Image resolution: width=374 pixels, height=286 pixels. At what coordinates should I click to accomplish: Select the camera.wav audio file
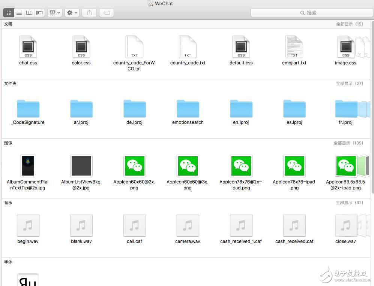tap(188, 225)
